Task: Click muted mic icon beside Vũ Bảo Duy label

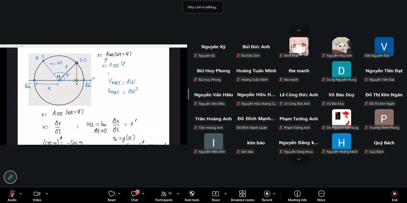Action: click(x=324, y=104)
